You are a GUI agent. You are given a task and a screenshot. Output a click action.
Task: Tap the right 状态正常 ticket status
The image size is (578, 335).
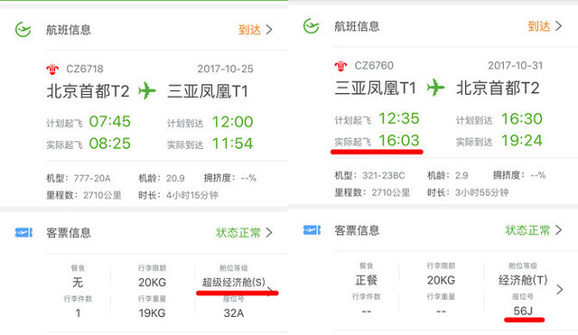527,230
